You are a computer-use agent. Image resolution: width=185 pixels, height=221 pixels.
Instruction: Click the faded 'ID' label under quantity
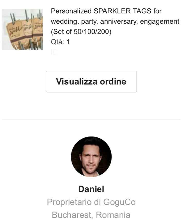coord(54,52)
